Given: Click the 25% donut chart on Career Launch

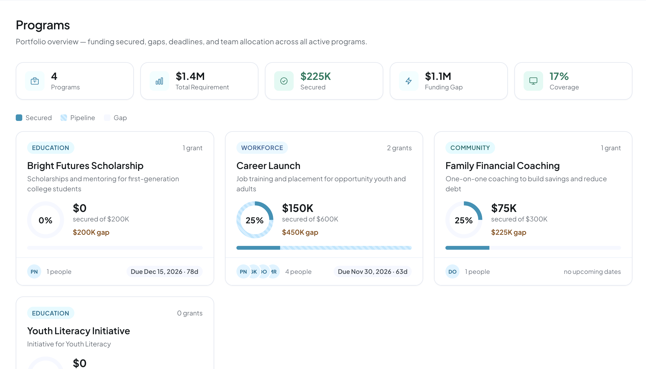Looking at the screenshot, I should [x=255, y=220].
